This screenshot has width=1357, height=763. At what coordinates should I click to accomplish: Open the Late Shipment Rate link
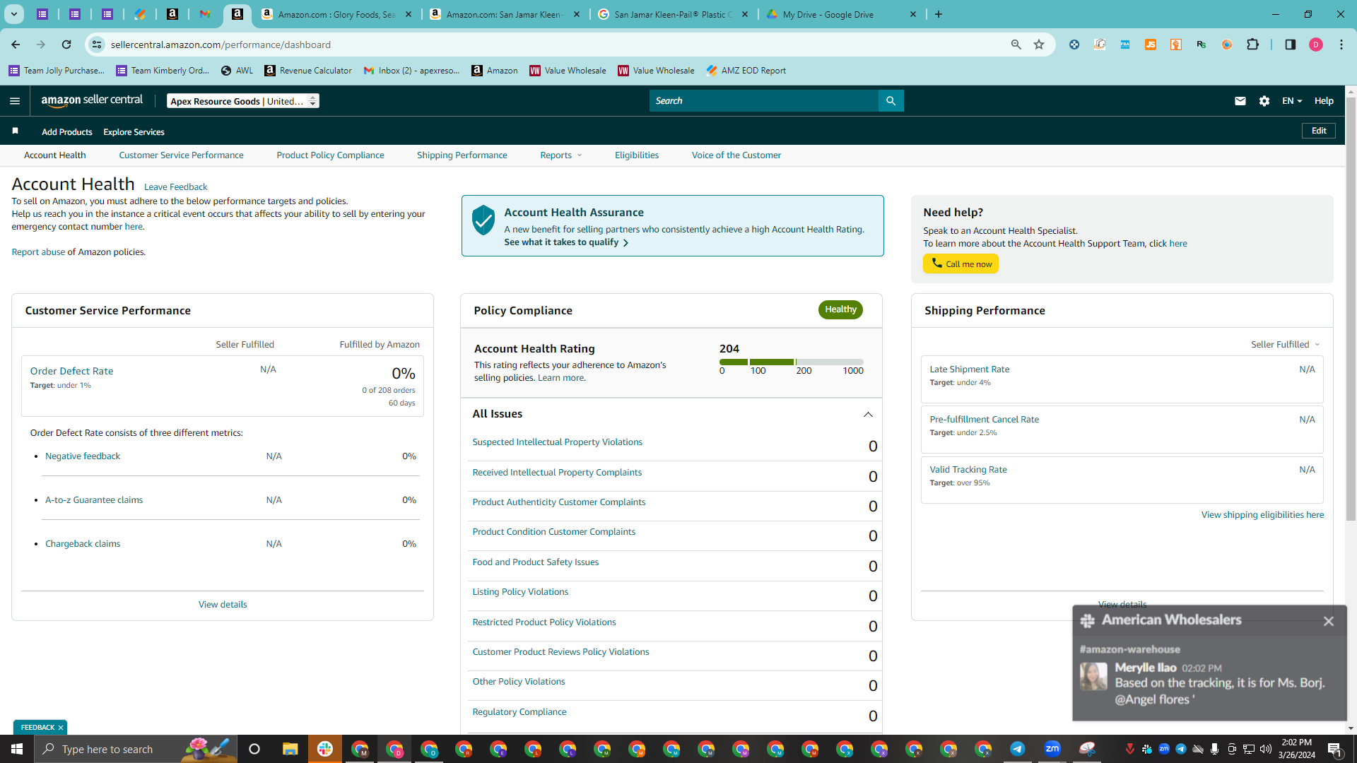tap(969, 369)
